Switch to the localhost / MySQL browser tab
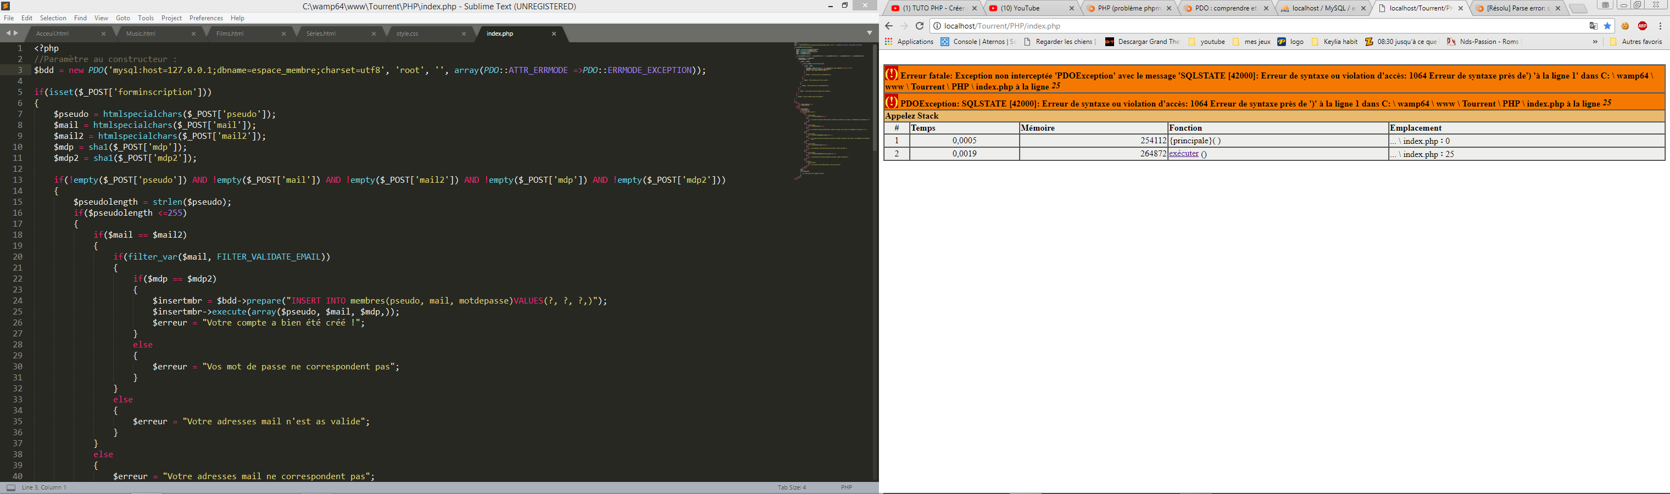This screenshot has height=494, width=1670. click(1320, 8)
